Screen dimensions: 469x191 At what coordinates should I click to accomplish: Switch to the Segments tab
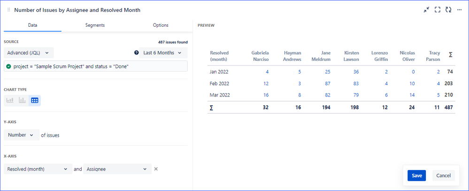click(x=95, y=25)
